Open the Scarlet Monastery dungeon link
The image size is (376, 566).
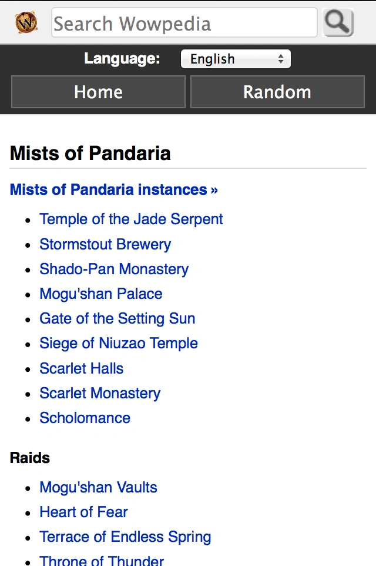tap(100, 393)
